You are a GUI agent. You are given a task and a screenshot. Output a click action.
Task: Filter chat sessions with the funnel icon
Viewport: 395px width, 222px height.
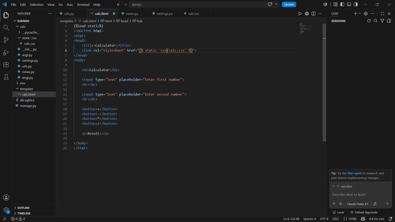(382, 21)
